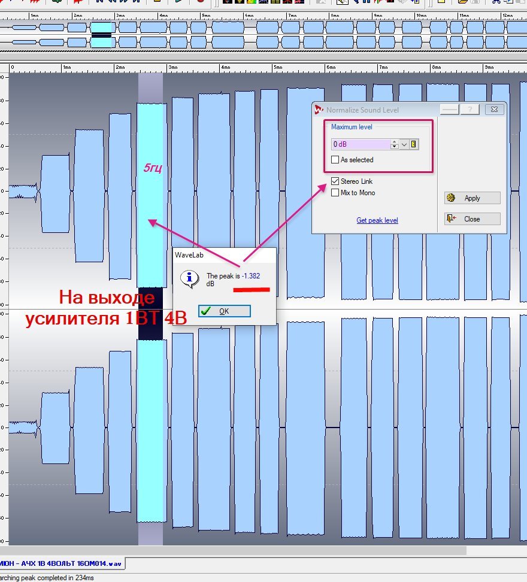Enable the As selected checkbox
527x582 pixels.
click(335, 160)
